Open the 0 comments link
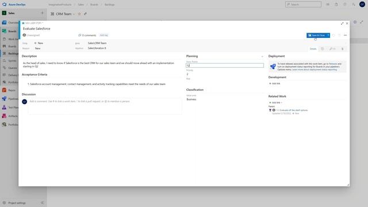Screen dimensions: 368x207 pos(87,35)
